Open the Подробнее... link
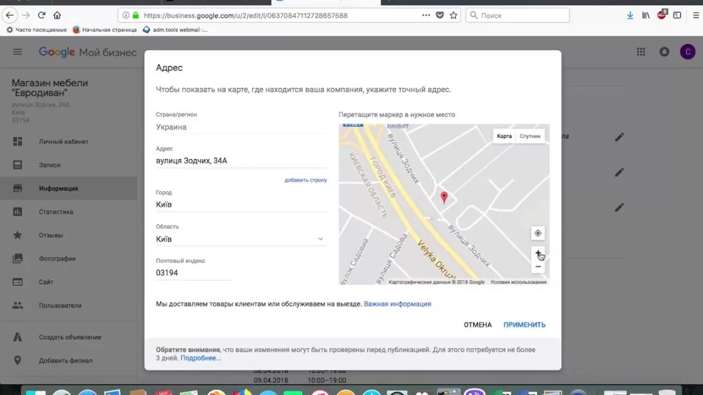Viewport: 703px width, 395px height. pyautogui.click(x=200, y=358)
